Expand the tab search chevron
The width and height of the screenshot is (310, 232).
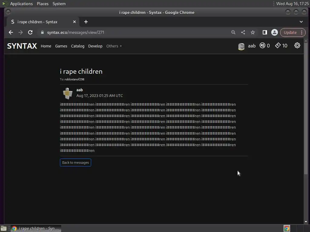[301, 22]
